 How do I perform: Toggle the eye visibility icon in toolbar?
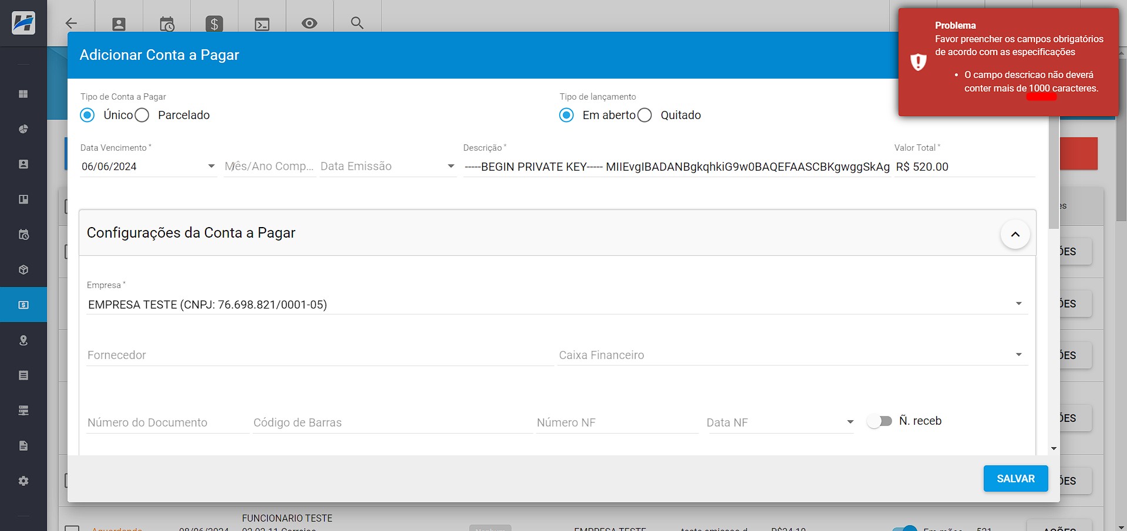(x=309, y=23)
